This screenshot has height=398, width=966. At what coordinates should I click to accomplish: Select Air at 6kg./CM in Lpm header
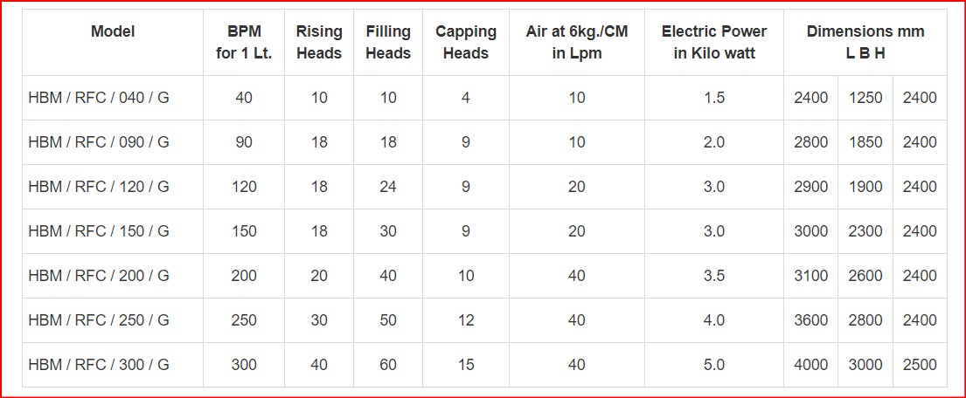[x=577, y=42]
